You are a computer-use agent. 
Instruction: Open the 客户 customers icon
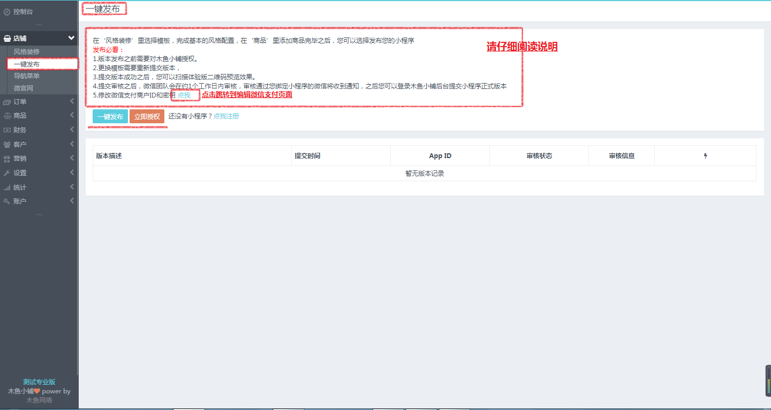(6, 143)
